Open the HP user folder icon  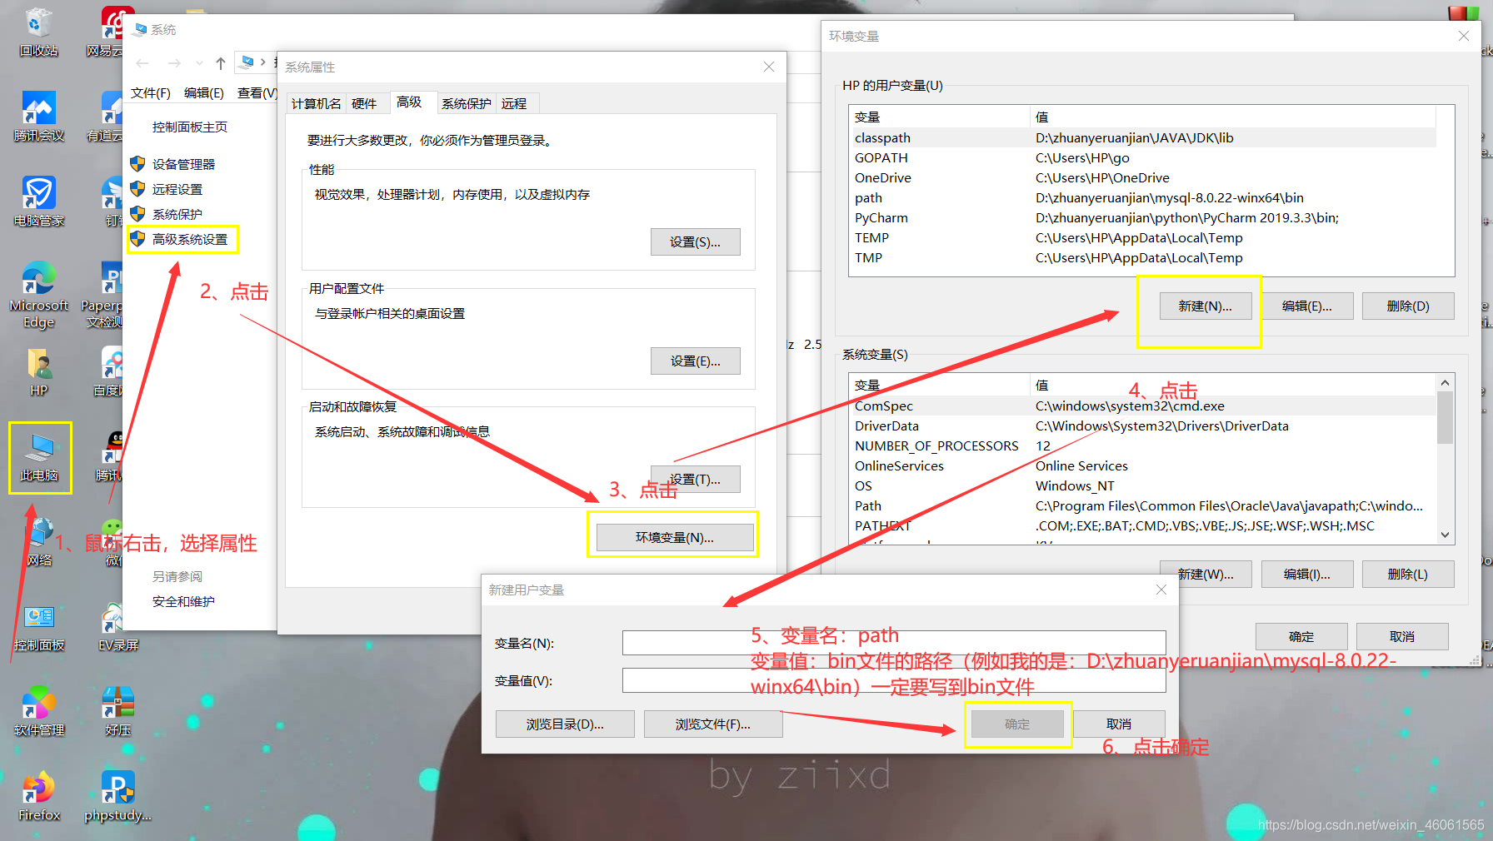click(38, 372)
